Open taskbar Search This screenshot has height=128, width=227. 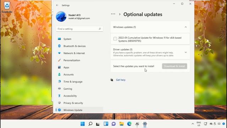(x=90, y=124)
